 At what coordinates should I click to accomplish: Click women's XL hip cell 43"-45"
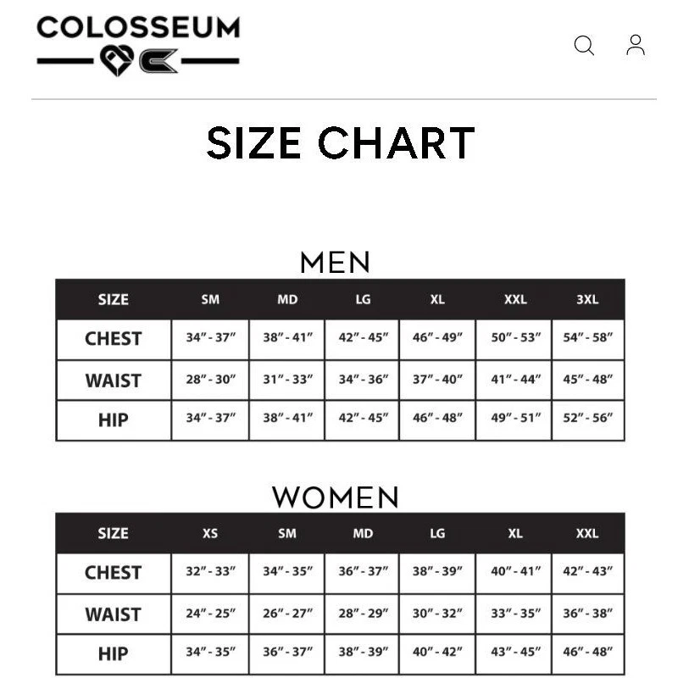514,653
